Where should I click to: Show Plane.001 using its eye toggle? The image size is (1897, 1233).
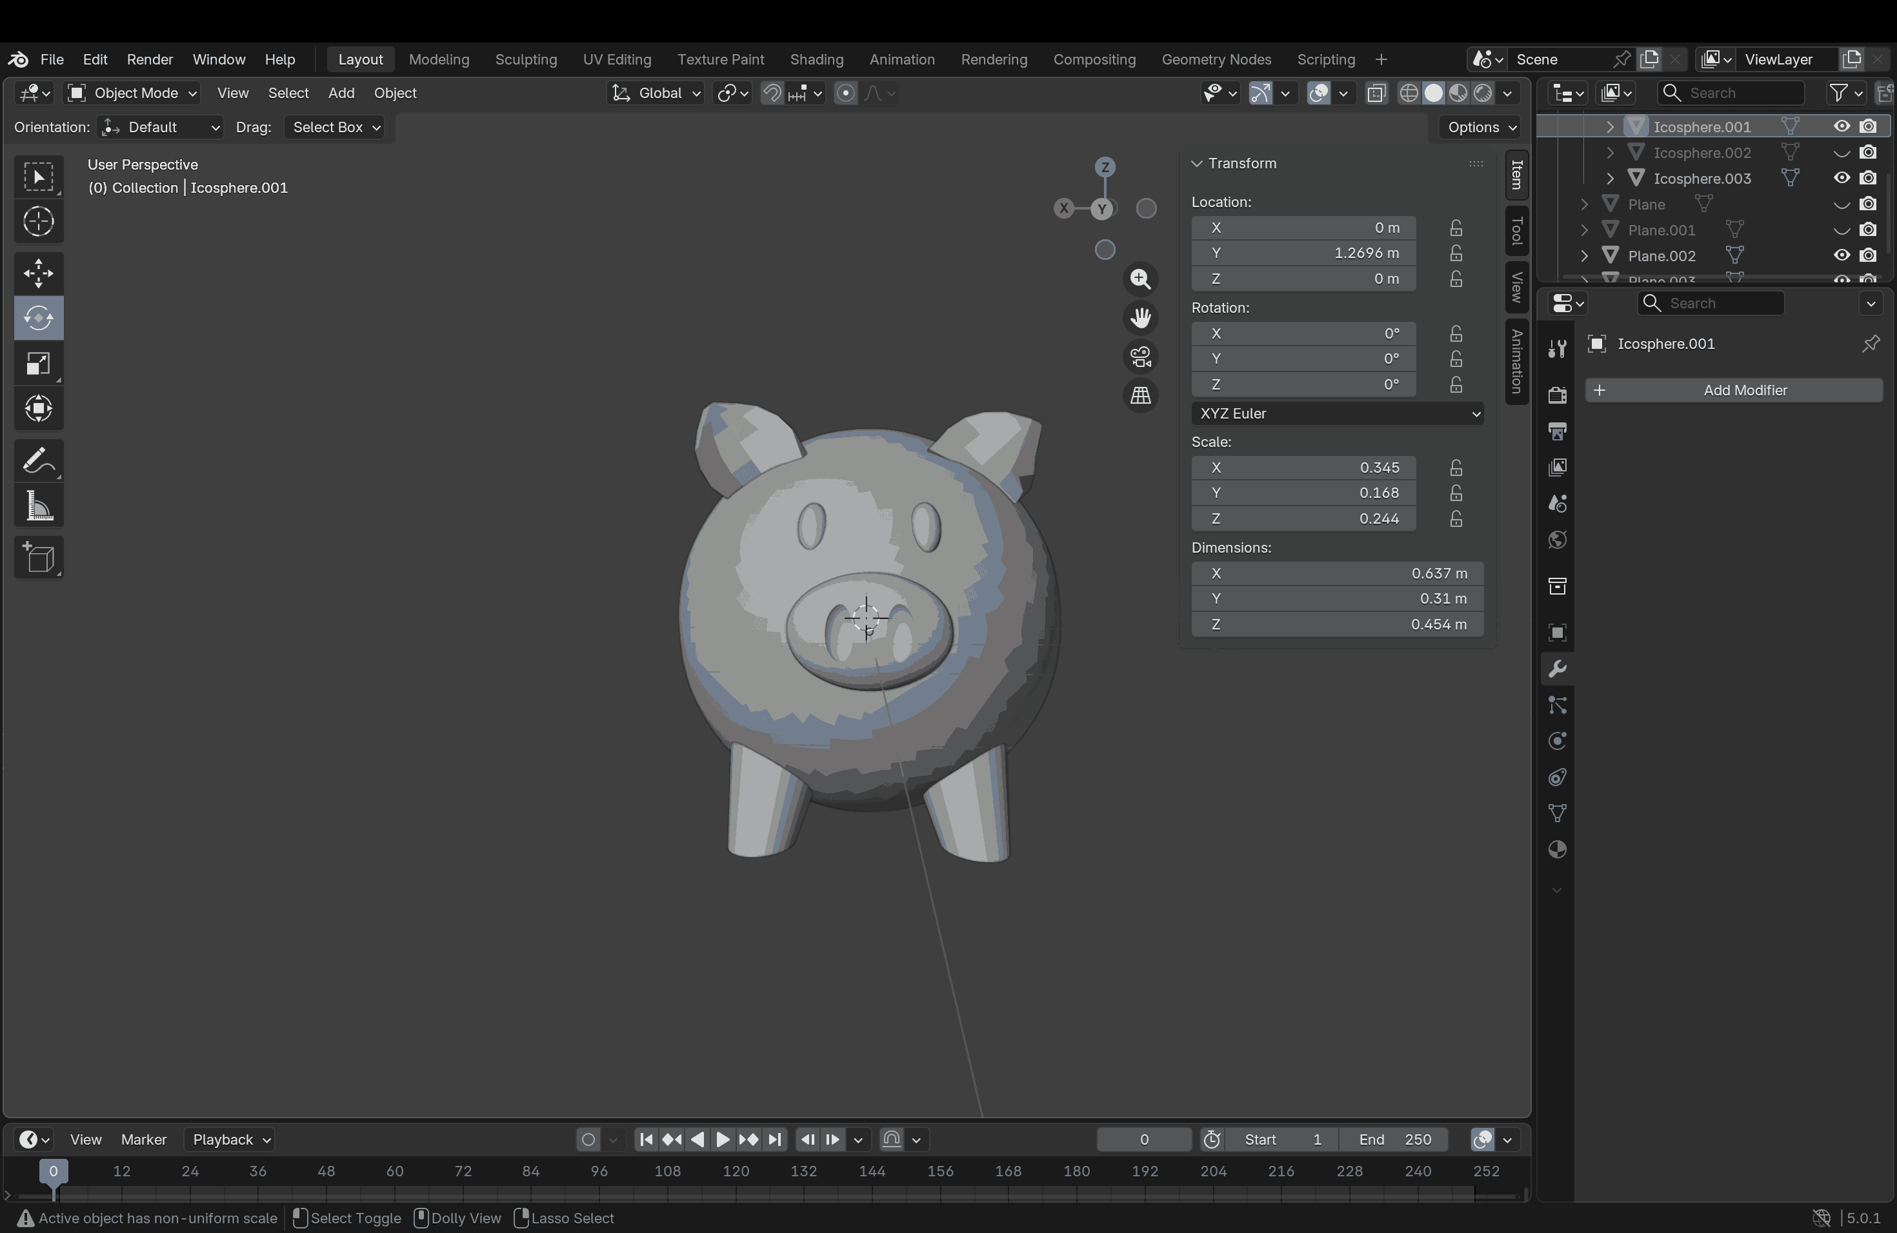click(x=1842, y=230)
